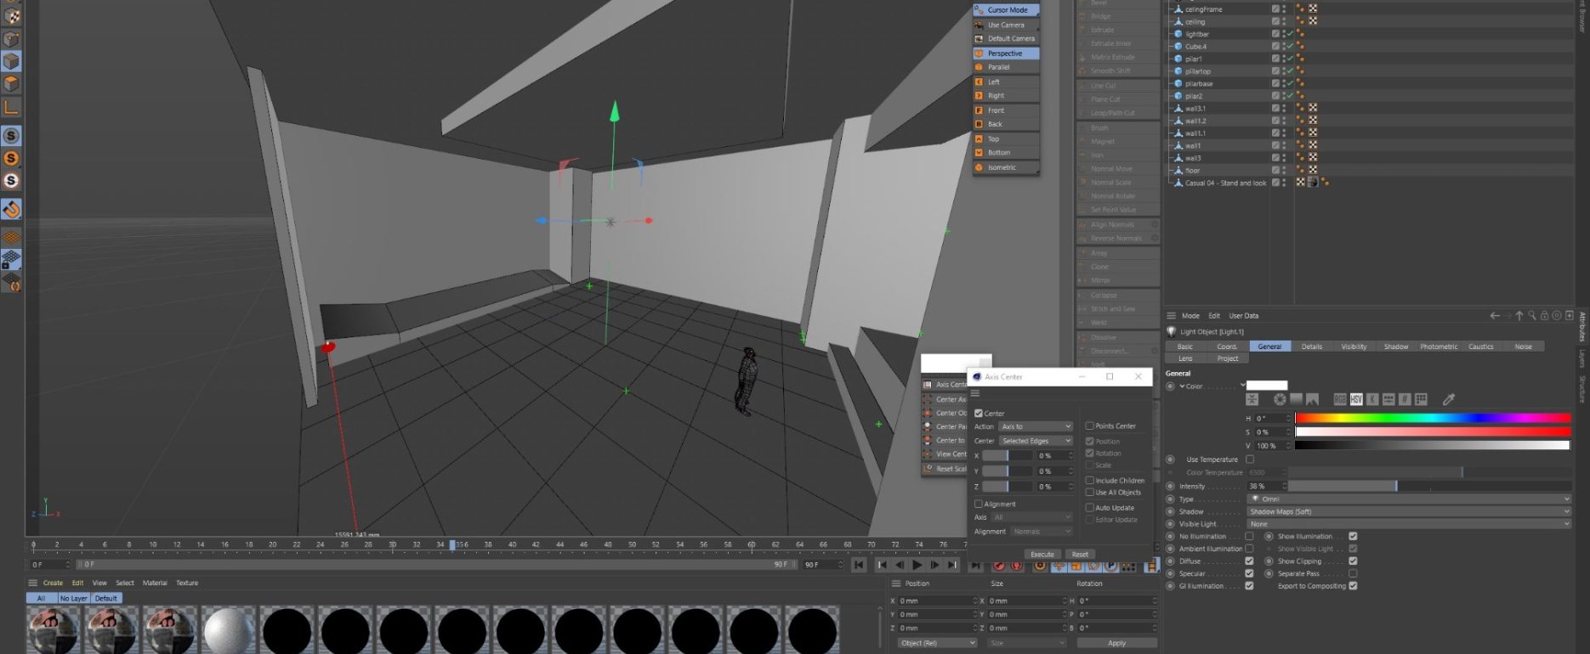Viewport: 1590px width, 654px height.
Task: Expand the Shadow Maps (Soft) dropdown
Action: [1408, 511]
